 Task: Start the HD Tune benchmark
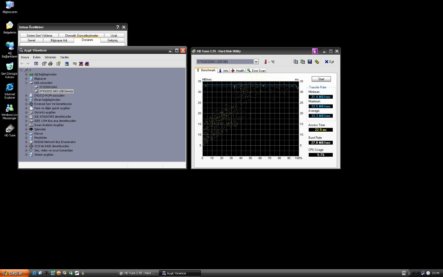(321, 79)
